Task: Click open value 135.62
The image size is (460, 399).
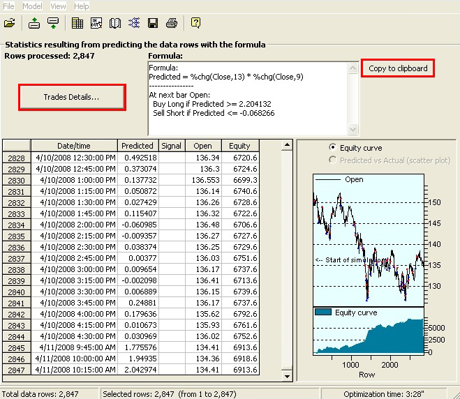Action: coord(203,314)
